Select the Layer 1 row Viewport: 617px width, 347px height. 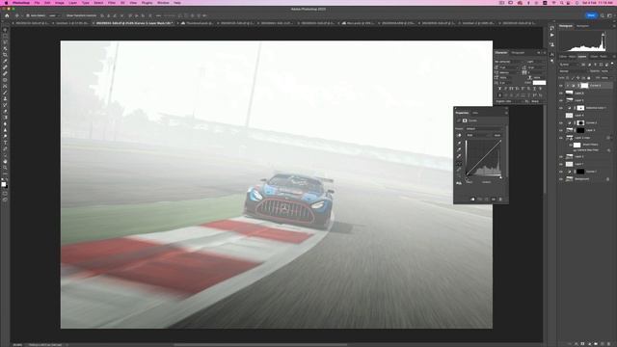point(585,164)
